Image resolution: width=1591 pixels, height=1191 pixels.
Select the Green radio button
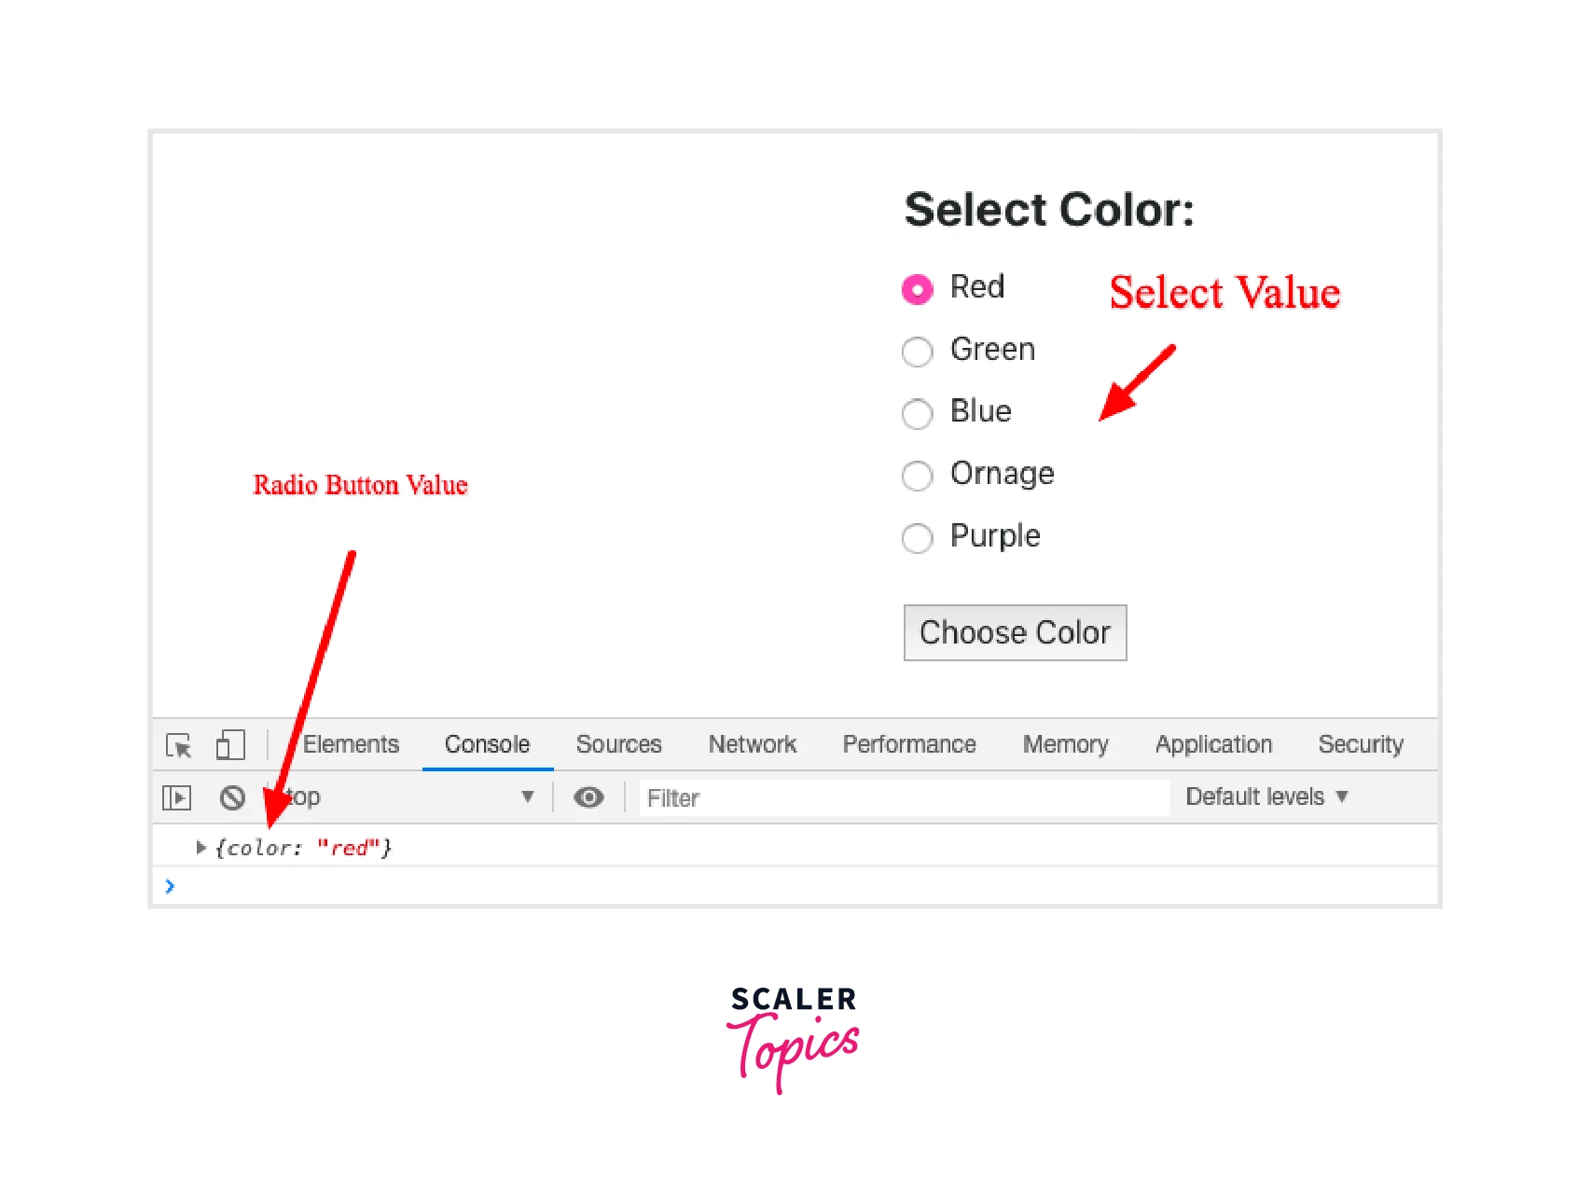click(x=917, y=352)
